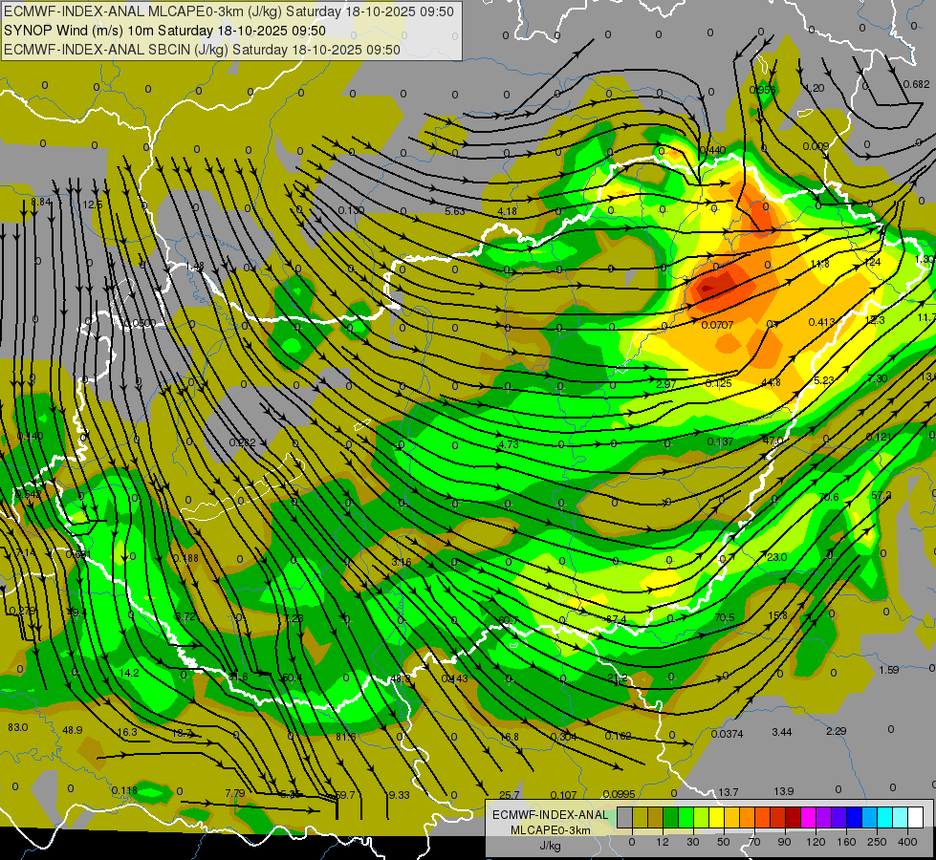Image resolution: width=936 pixels, height=860 pixels.
Task: Click the map value 0.682
Action: [916, 84]
